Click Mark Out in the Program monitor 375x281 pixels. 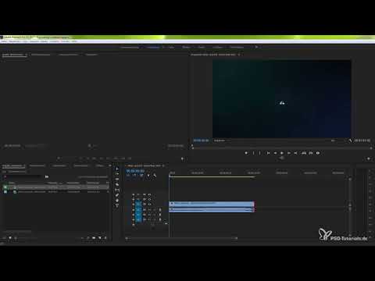(260, 153)
